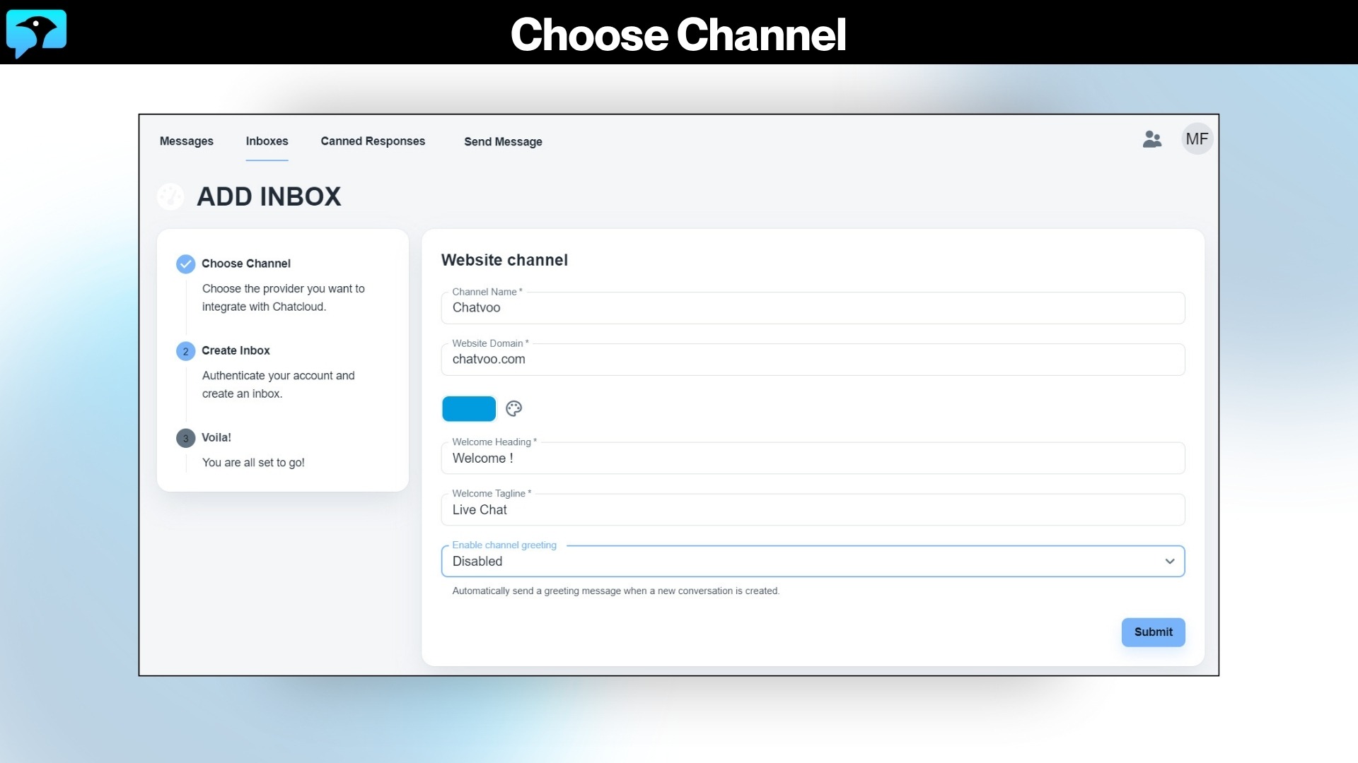Click the Choose Channel step label
1358x763 pixels.
click(246, 264)
